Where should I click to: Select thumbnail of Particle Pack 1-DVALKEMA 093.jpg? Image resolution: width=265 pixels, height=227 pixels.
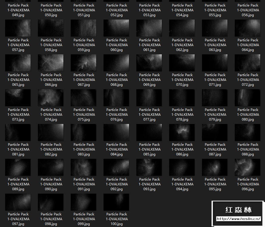tap(149, 167)
